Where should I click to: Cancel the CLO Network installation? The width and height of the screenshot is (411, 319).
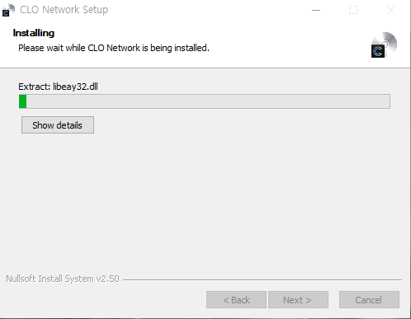click(369, 300)
